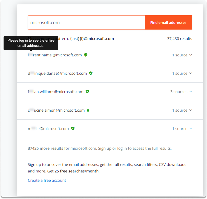Click the microsoft.com domain search field
Screen dimensions: 207x199
86,22
